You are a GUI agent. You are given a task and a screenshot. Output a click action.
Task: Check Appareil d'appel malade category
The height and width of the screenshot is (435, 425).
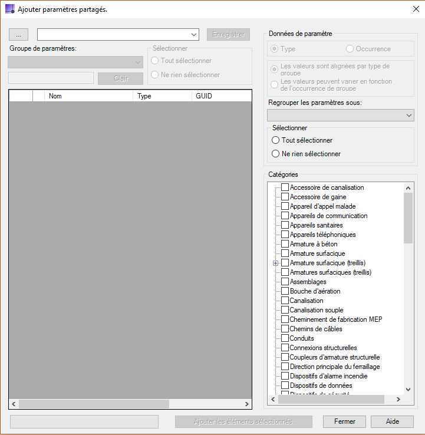pos(285,206)
